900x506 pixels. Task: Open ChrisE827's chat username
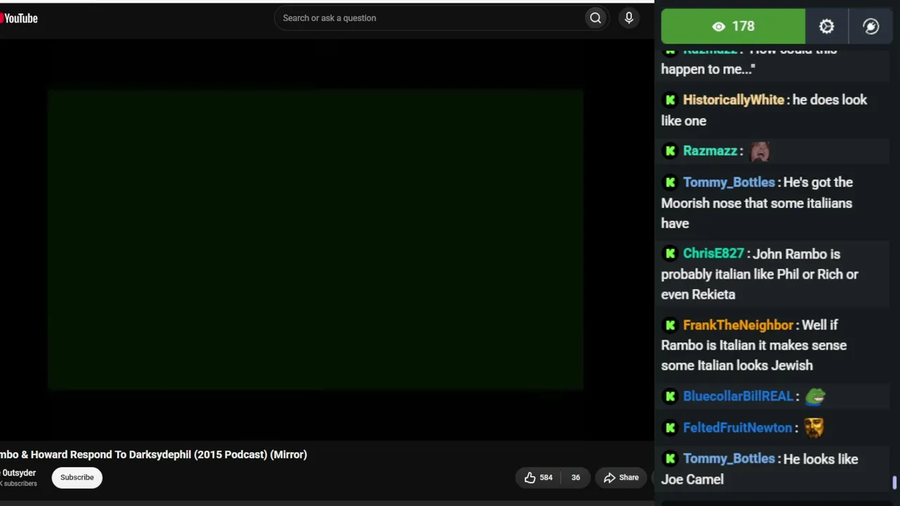point(713,254)
